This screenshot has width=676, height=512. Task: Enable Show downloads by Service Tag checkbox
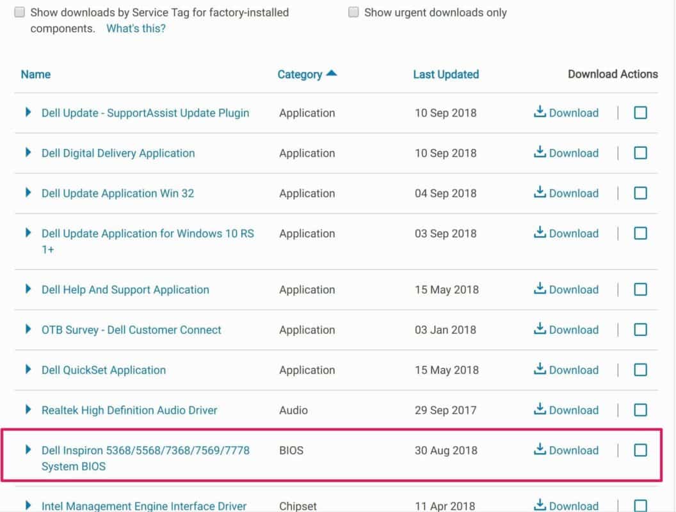(x=19, y=12)
